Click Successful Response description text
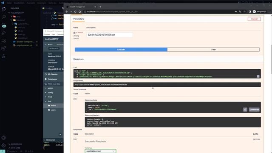272x153 pixels. [x=95, y=142]
